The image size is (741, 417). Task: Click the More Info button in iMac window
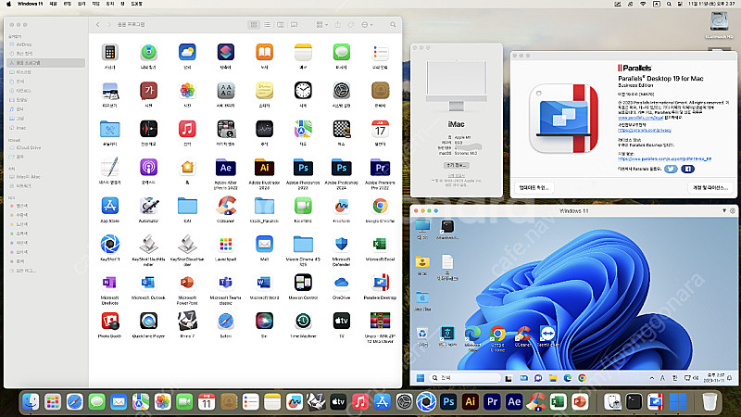pos(457,166)
